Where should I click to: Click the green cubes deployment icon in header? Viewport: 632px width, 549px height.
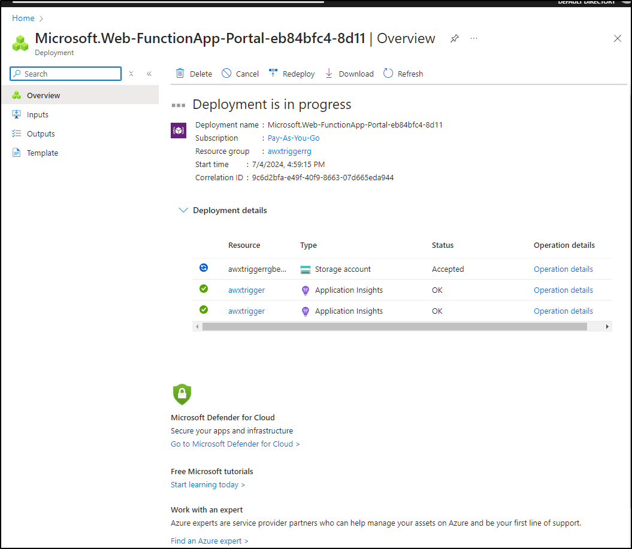20,44
